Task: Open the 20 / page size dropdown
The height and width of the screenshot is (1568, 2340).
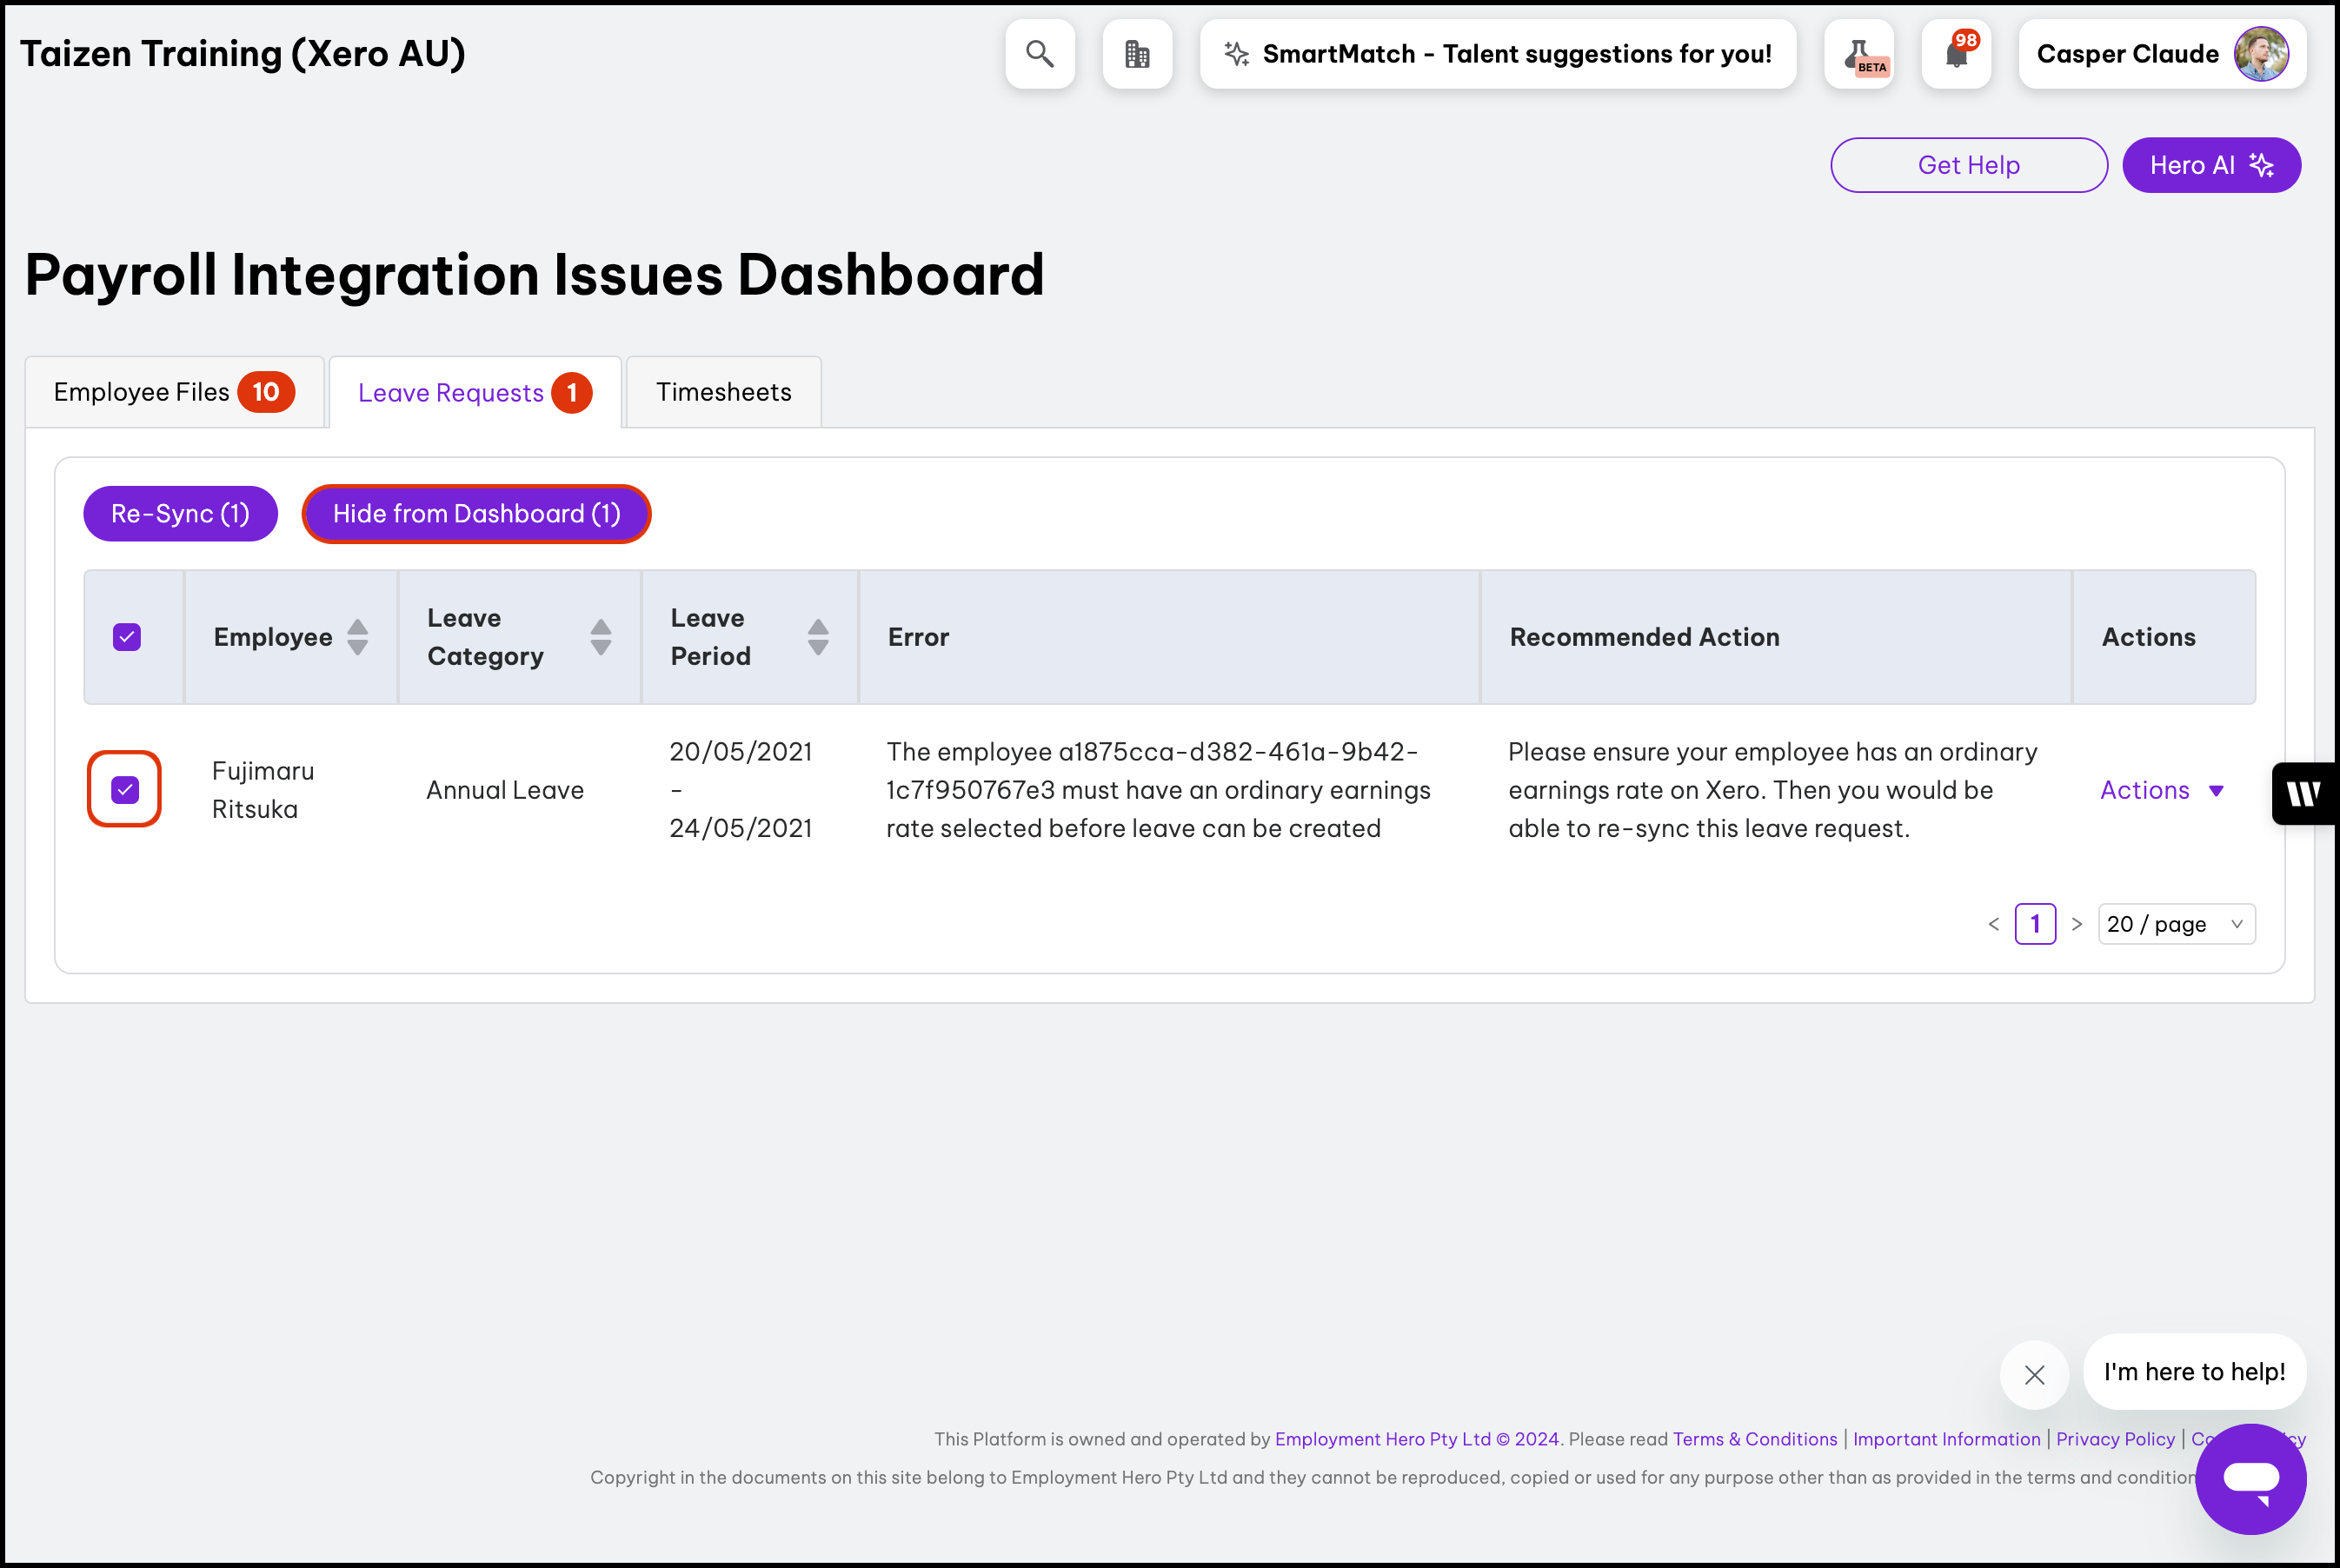Action: point(2175,924)
